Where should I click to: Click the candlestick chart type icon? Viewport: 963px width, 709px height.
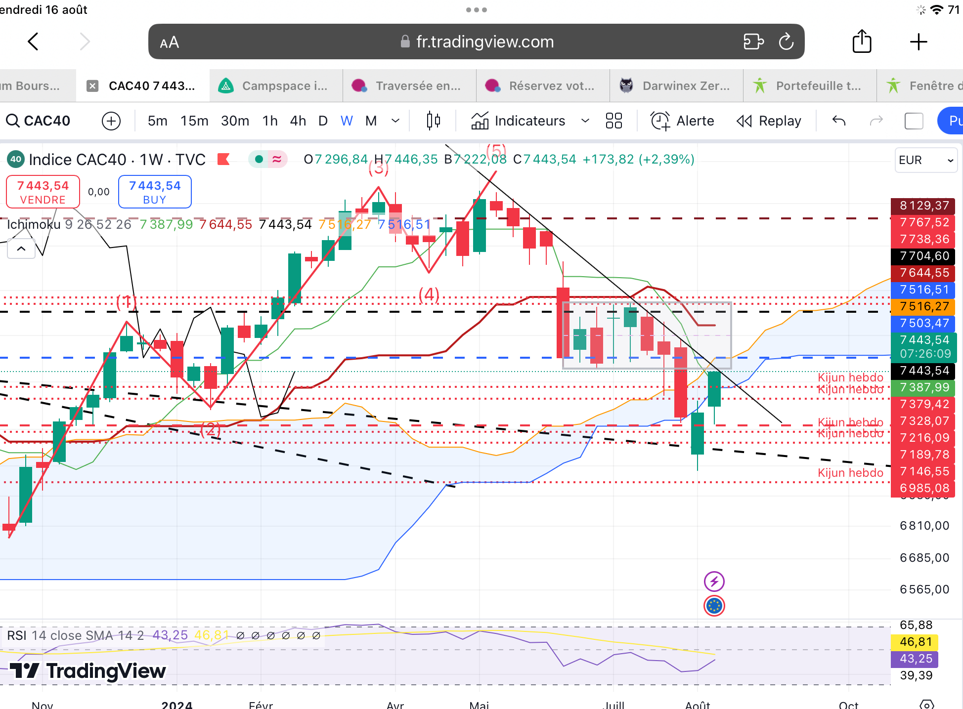433,121
